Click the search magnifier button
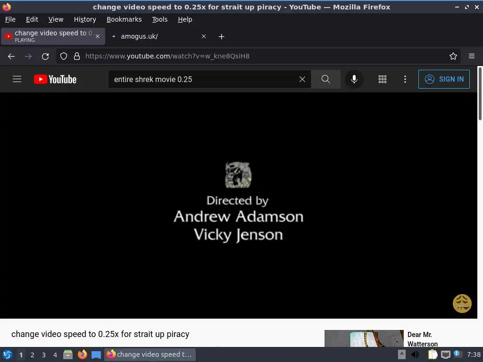Viewport: 483px width, 362px height. point(325,79)
